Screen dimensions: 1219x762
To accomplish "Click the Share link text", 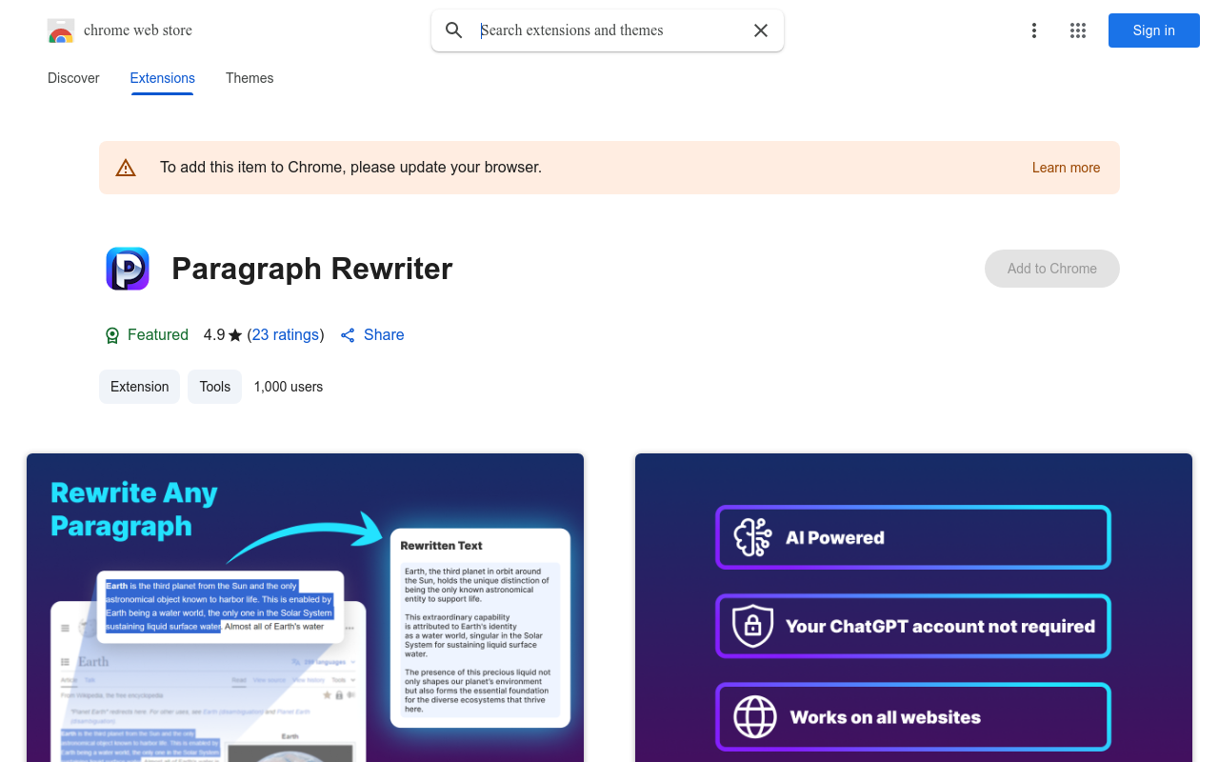I will (x=384, y=335).
